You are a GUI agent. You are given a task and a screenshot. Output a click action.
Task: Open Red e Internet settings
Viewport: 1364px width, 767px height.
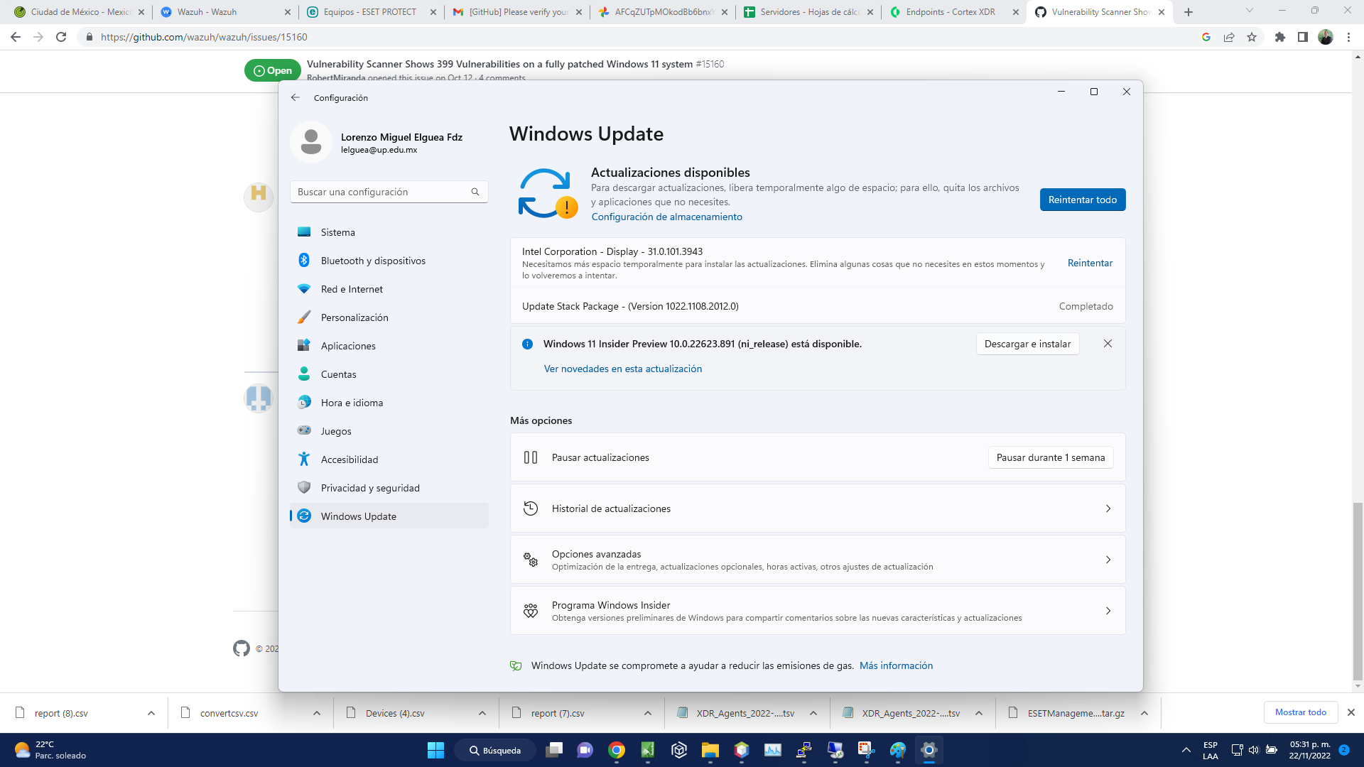(353, 289)
